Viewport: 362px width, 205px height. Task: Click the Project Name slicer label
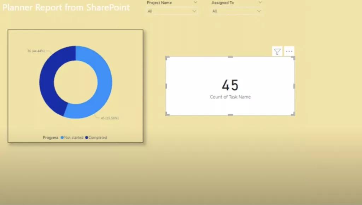(x=159, y=3)
